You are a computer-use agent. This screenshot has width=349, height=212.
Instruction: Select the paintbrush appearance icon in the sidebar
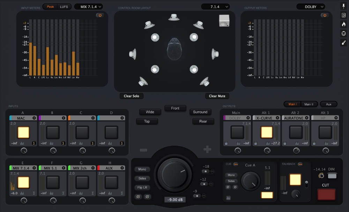click(343, 43)
